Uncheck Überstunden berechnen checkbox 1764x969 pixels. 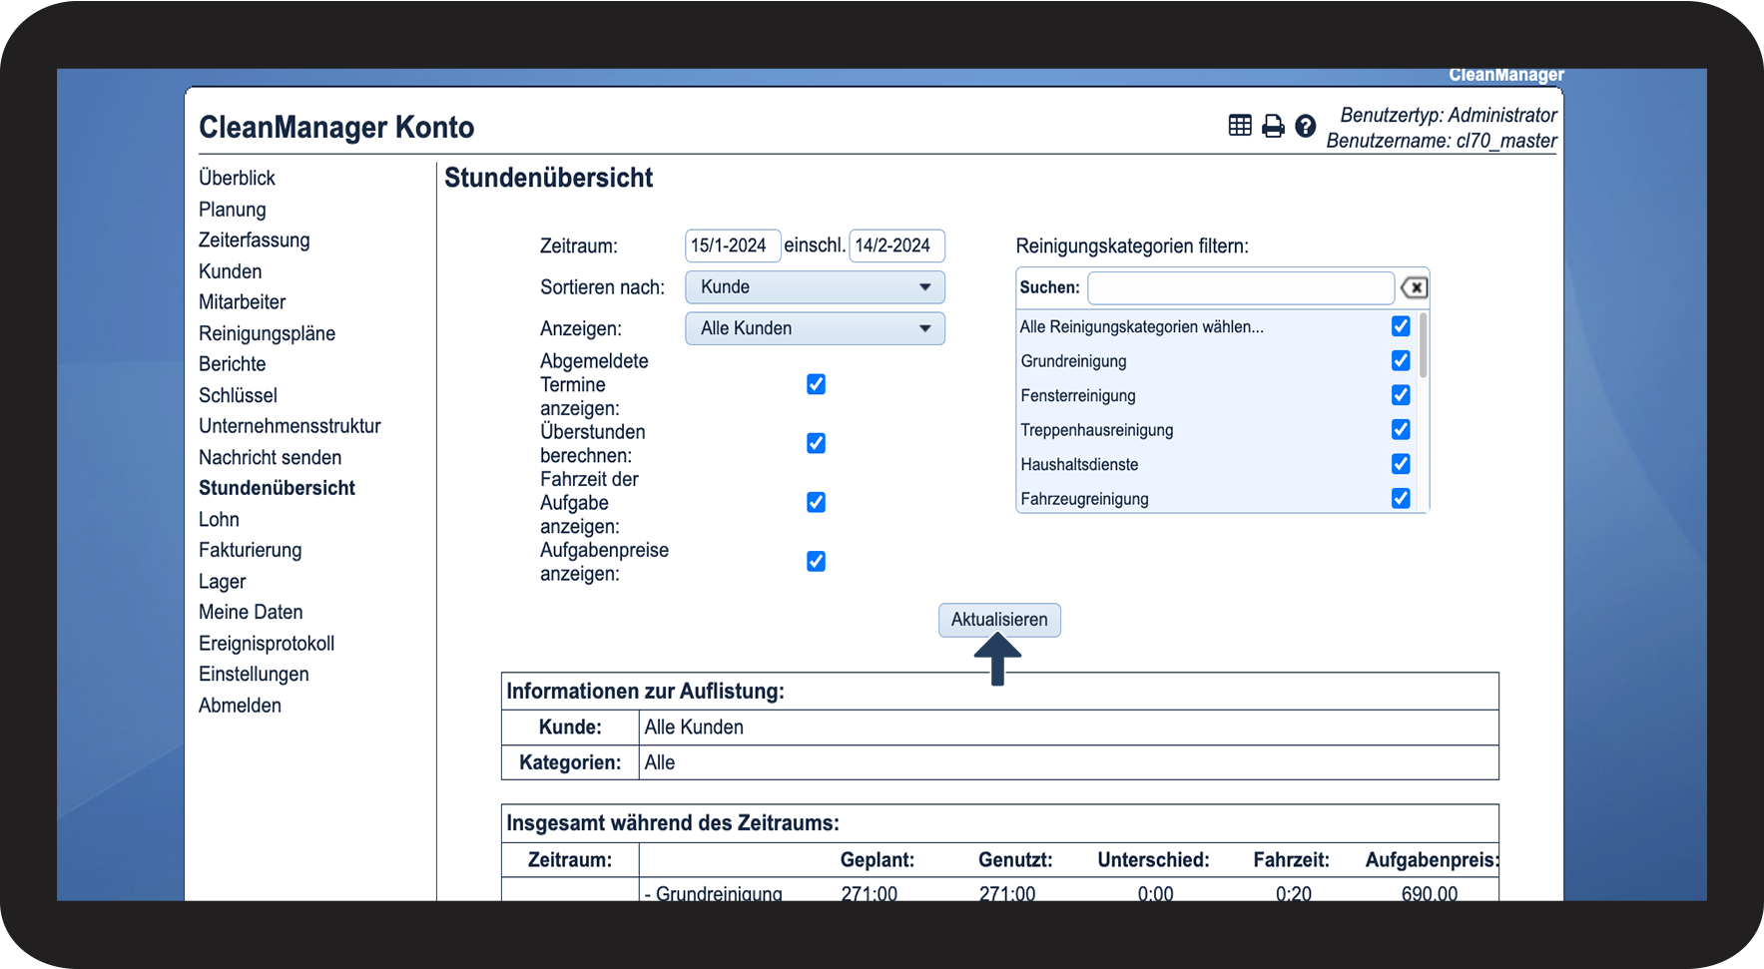pyautogui.click(x=816, y=443)
